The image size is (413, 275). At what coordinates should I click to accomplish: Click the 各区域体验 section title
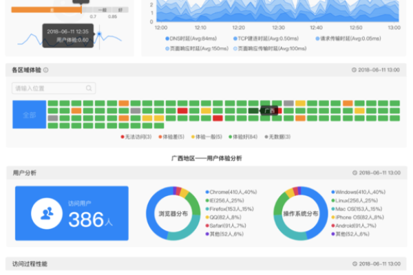tap(27, 70)
